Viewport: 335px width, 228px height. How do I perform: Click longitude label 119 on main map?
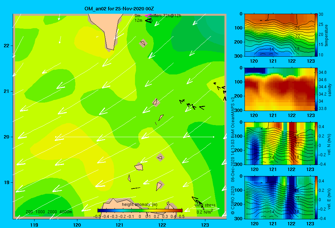click(34, 225)
